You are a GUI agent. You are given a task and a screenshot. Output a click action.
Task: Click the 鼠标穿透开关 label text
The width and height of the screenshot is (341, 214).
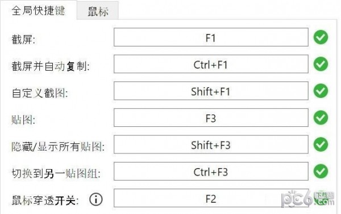coord(45,200)
